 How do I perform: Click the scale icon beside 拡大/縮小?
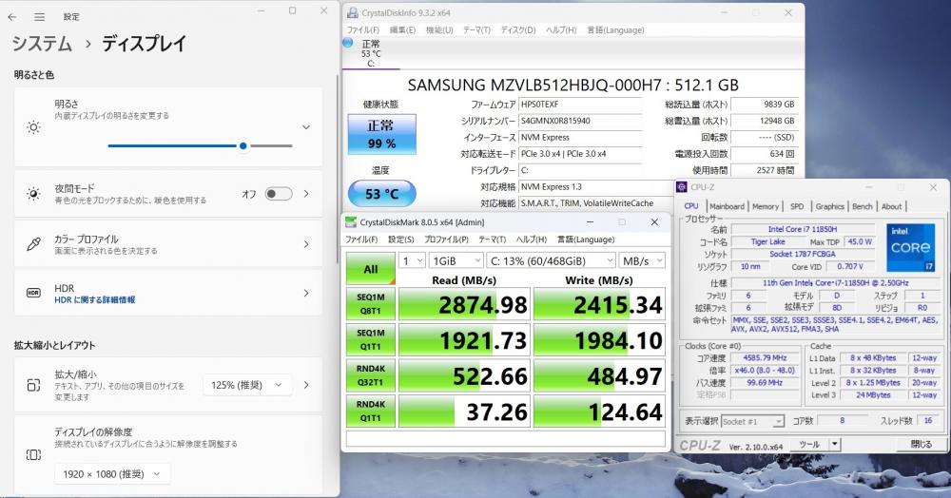point(33,385)
